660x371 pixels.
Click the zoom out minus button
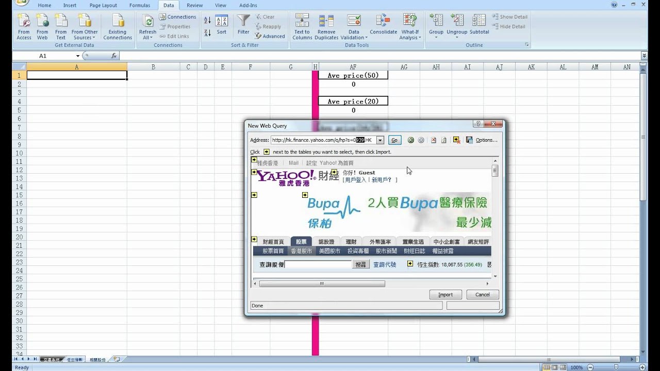pyautogui.click(x=589, y=367)
